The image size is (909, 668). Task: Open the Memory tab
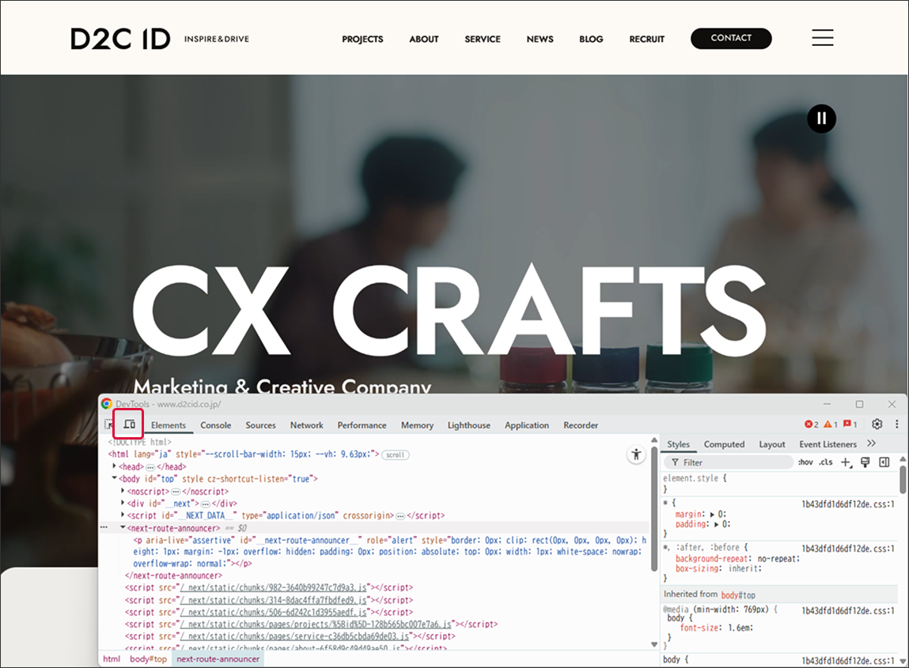[x=418, y=425]
